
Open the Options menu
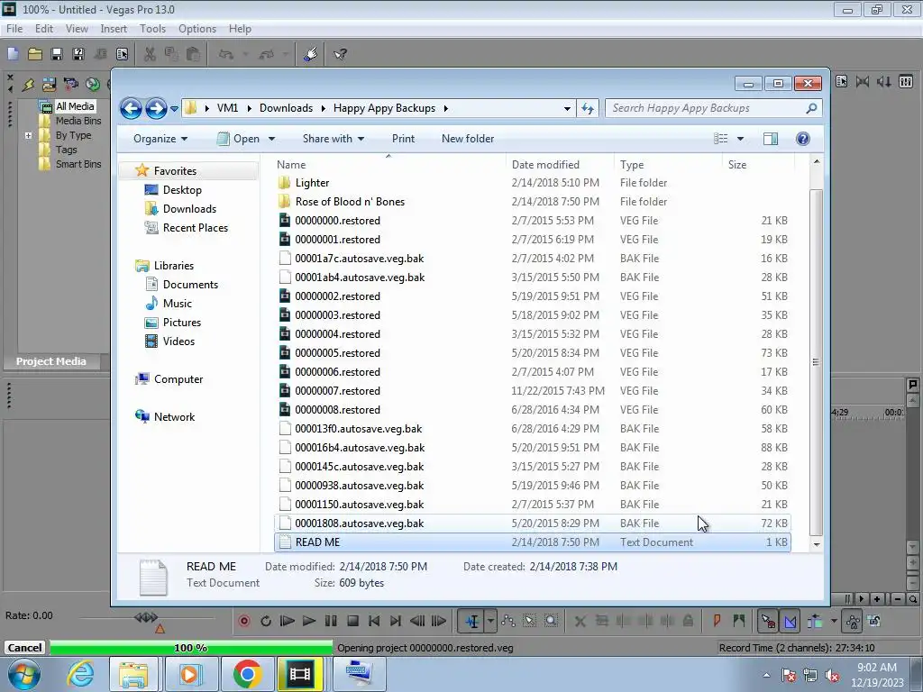tap(197, 28)
